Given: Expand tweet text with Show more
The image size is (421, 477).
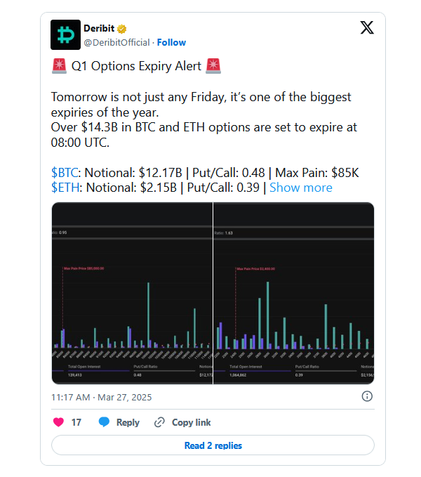Looking at the screenshot, I should point(301,188).
